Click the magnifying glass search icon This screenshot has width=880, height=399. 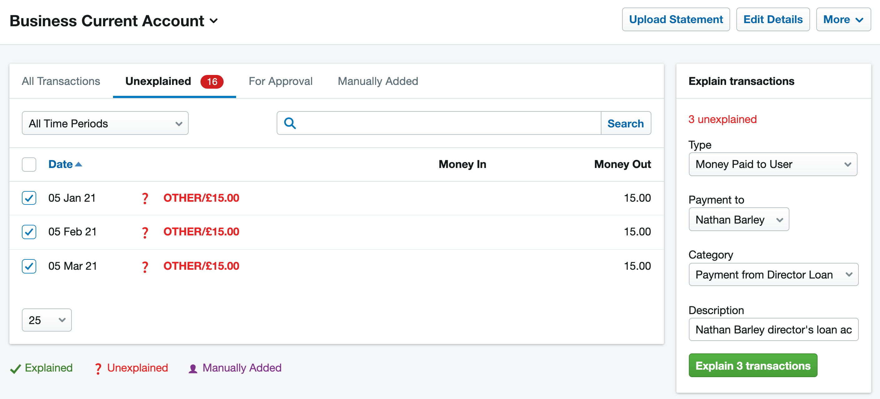(x=290, y=123)
